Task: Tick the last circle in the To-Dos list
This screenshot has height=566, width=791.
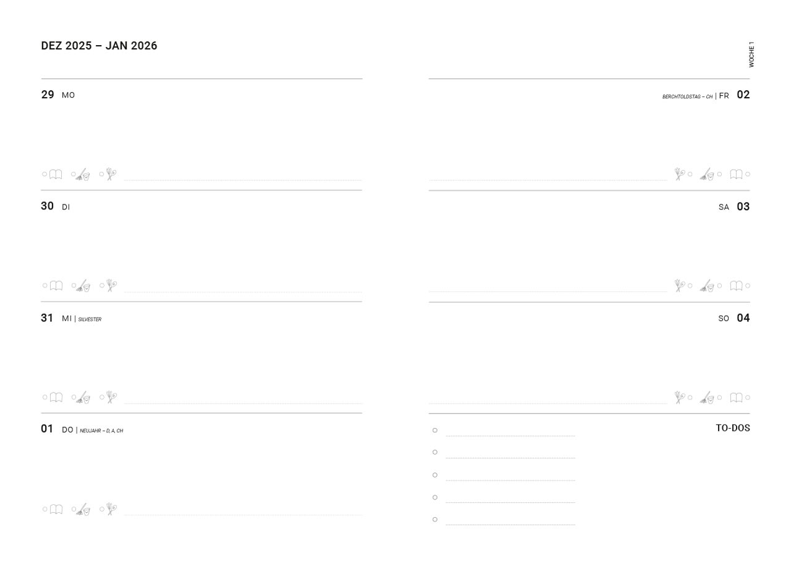Action: coord(435,520)
